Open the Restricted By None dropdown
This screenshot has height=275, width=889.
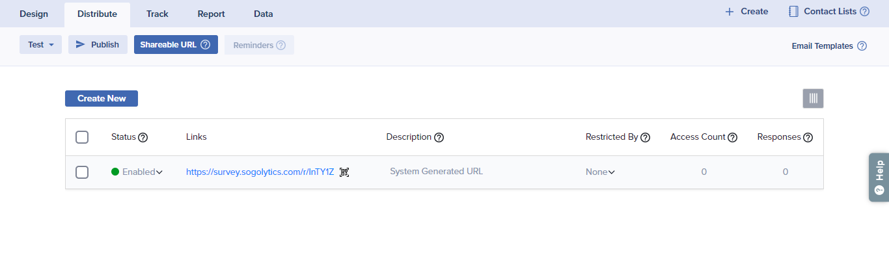pyautogui.click(x=600, y=172)
